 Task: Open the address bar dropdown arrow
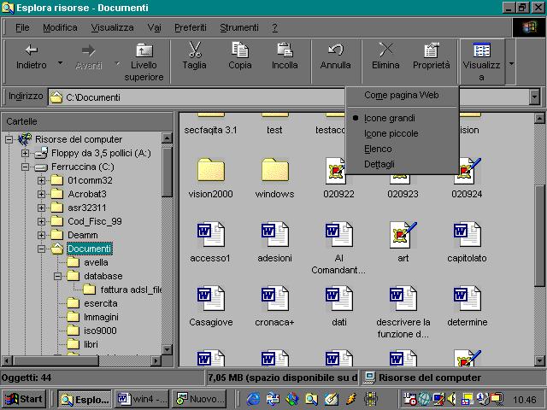pyautogui.click(x=534, y=97)
